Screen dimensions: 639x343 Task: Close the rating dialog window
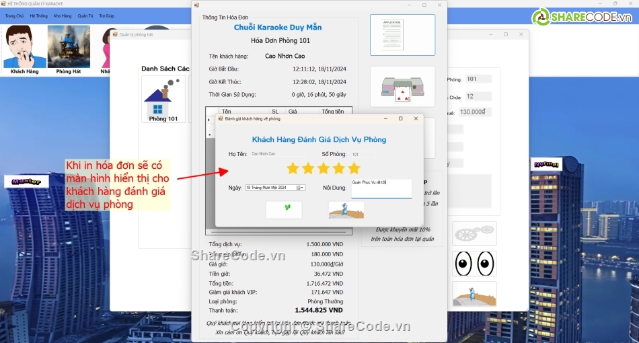(416, 118)
